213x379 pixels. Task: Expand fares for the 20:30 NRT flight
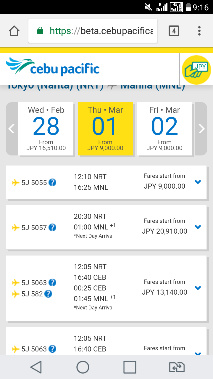click(x=198, y=227)
